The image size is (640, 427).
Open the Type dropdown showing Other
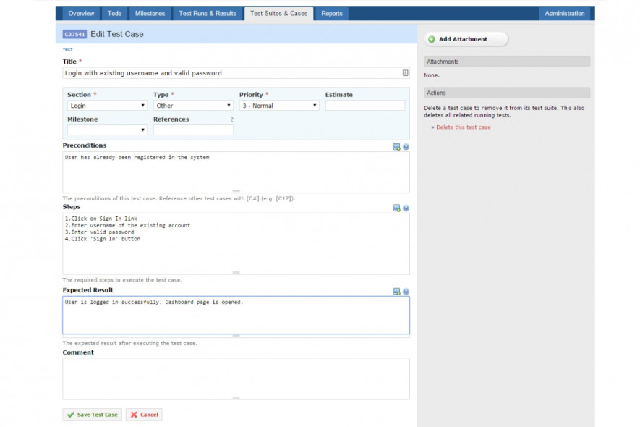click(x=227, y=105)
